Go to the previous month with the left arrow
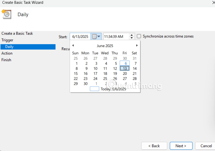The height and width of the screenshot is (151, 215). pos(73,45)
